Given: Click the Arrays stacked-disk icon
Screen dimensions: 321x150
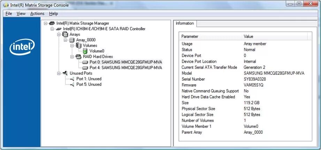Looking at the screenshot, I should pos(65,34).
